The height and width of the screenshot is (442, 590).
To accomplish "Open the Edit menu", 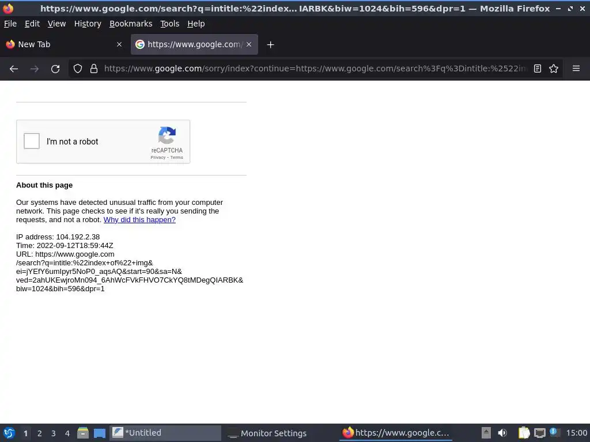I will tap(32, 24).
